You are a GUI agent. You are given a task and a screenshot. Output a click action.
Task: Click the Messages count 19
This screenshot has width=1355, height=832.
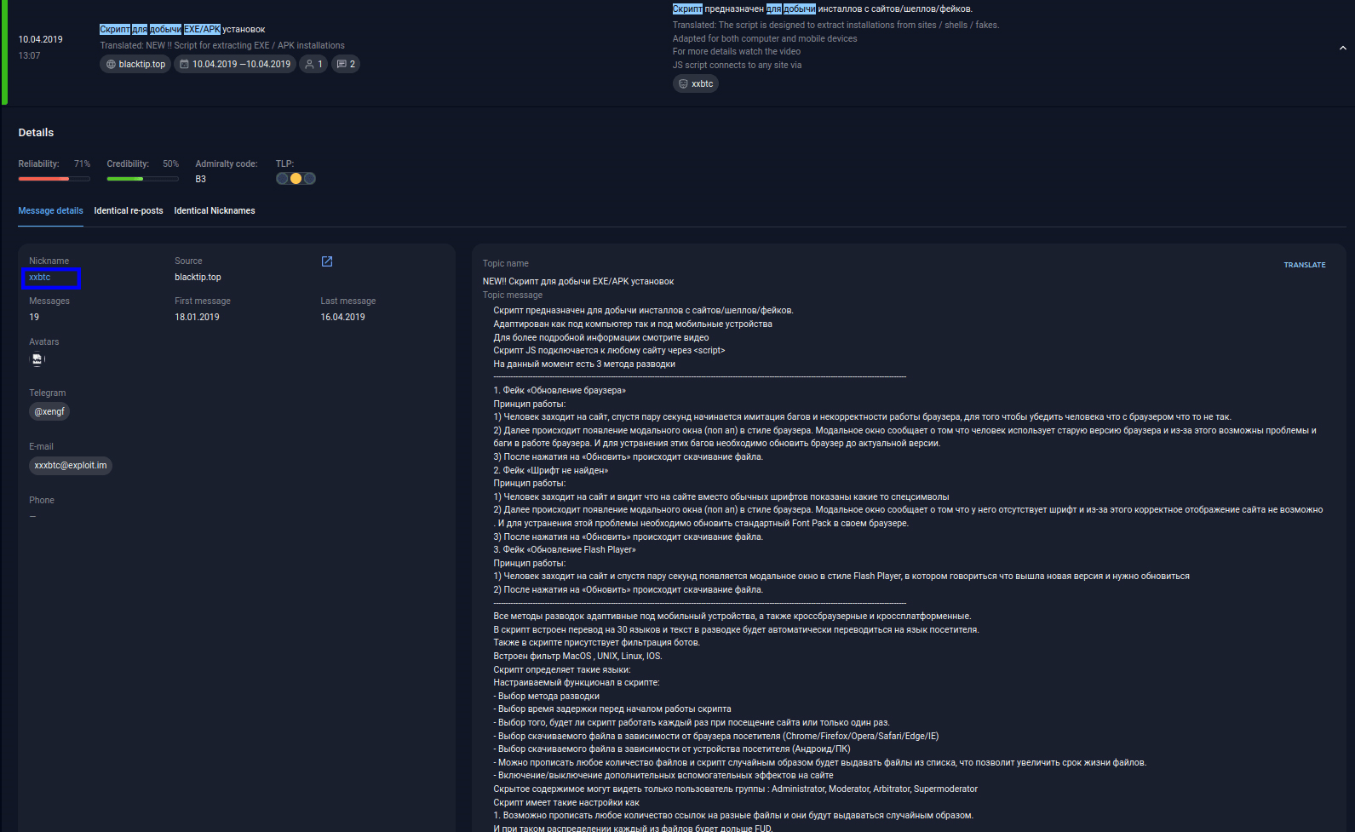pyautogui.click(x=34, y=317)
